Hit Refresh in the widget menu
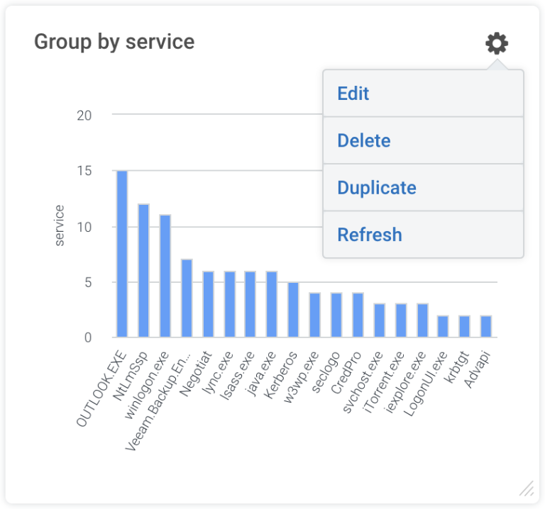545x509 pixels. (x=369, y=235)
